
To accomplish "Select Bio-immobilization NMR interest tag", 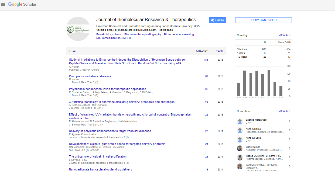I will [115, 38].
